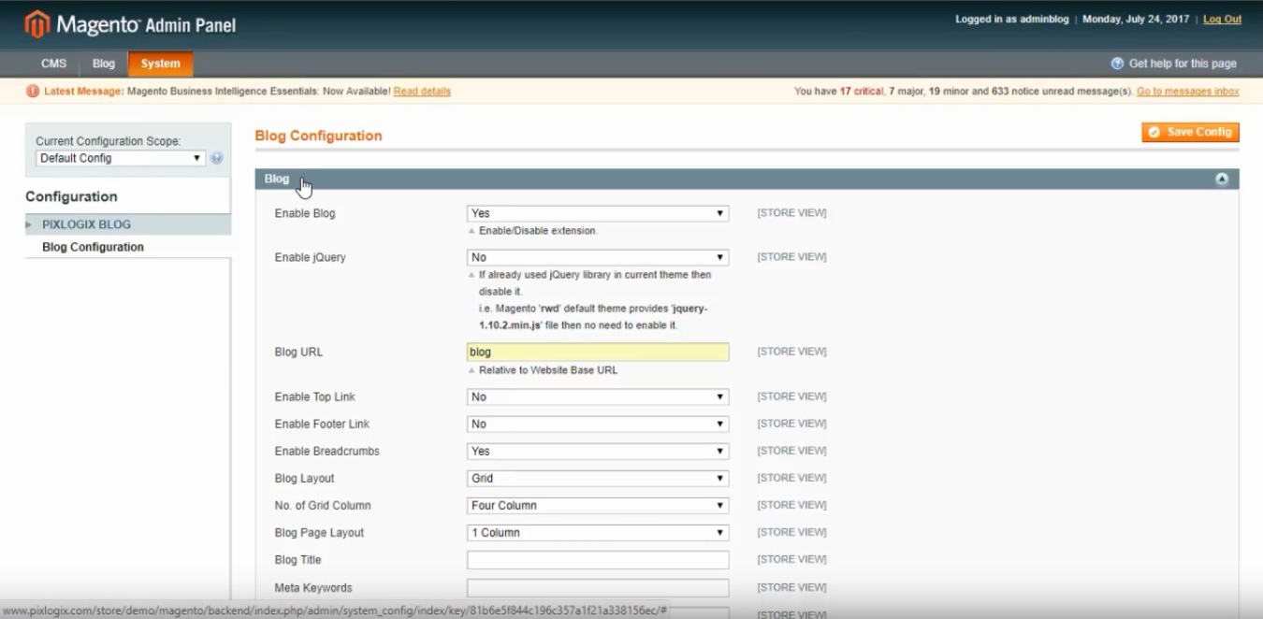
Task: Expand the PIXLOGIX BLOG tree item
Action: [28, 224]
